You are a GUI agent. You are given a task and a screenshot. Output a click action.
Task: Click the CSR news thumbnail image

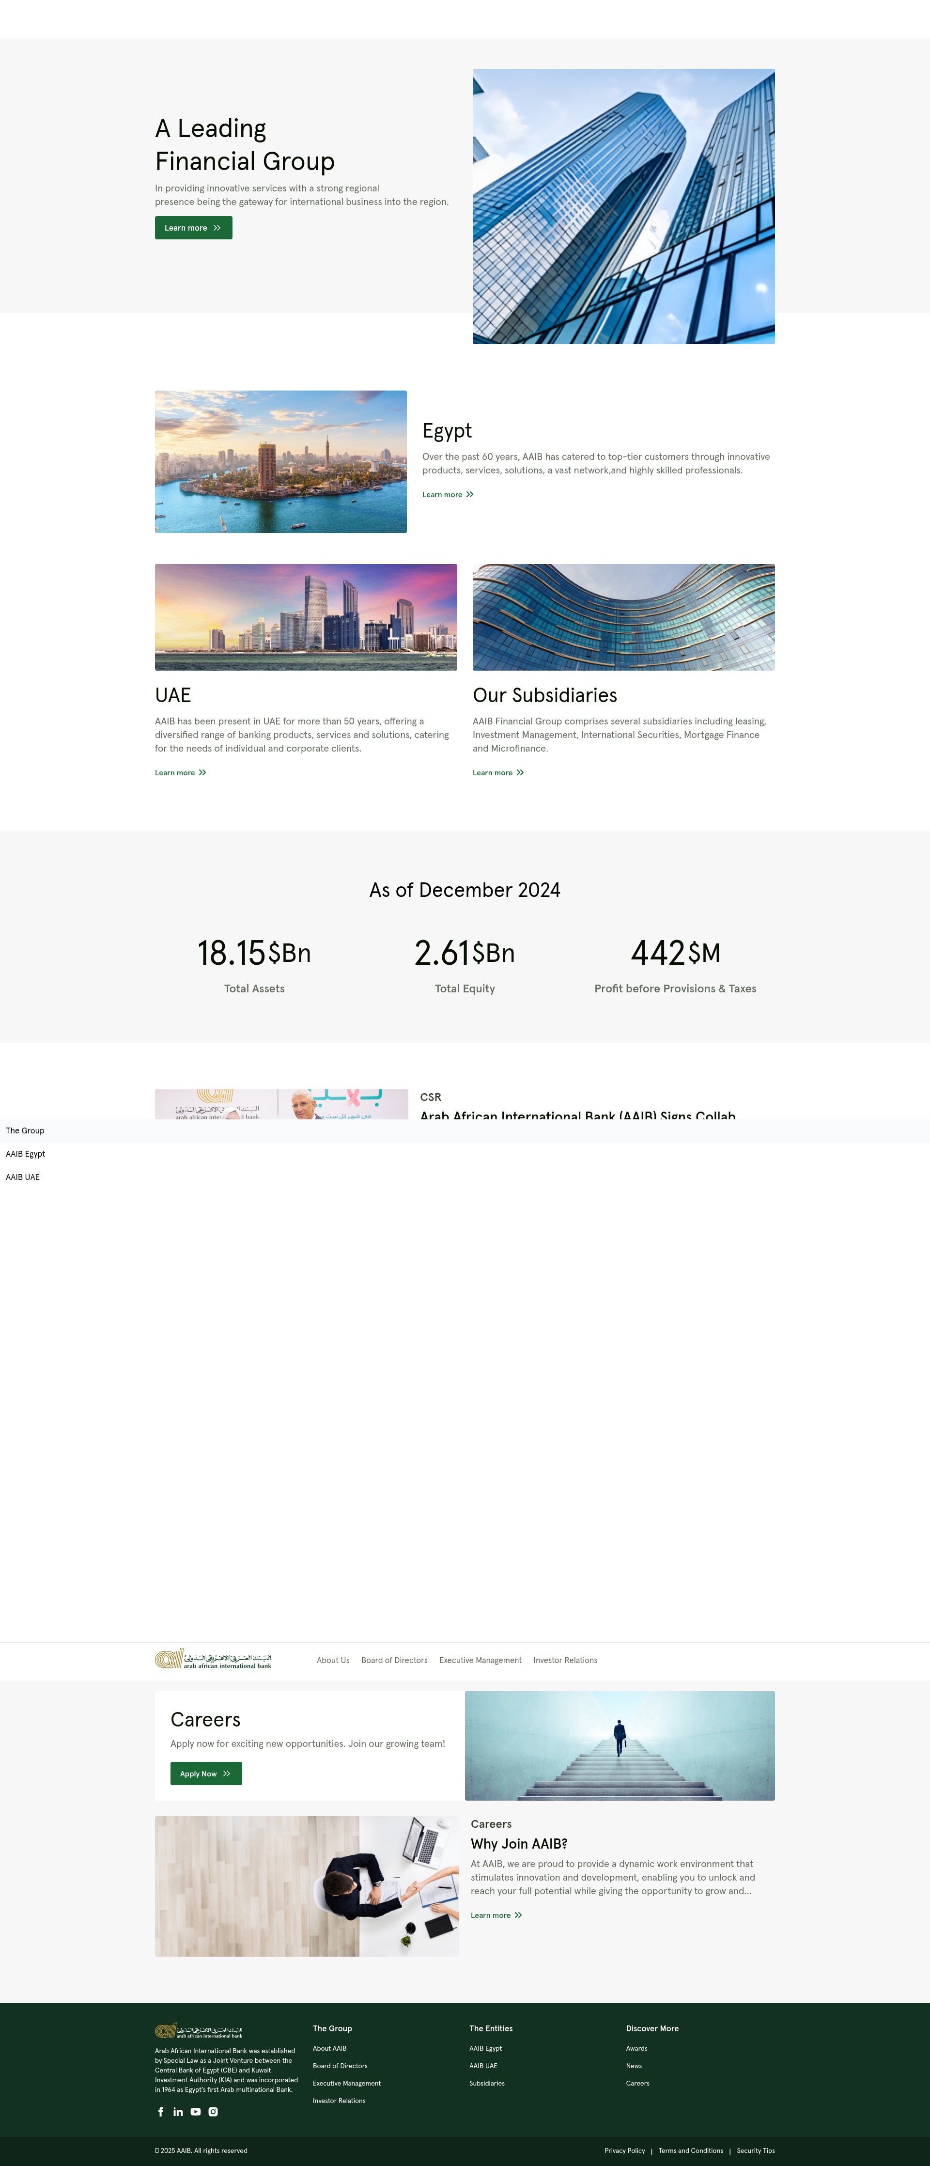point(282,1104)
